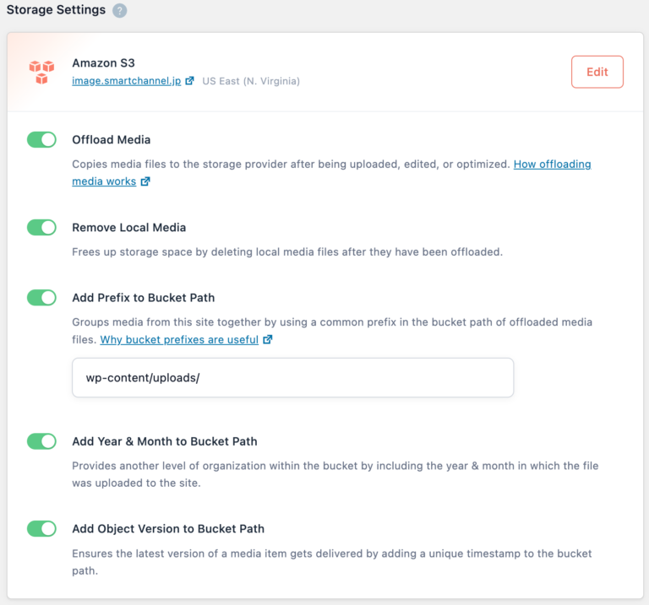
Task: Click external link icon after 'How offloading media works'
Action: tap(145, 181)
